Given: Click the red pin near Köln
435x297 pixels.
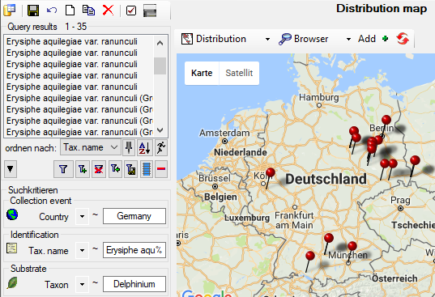Looking at the screenshot, I should 271,172.
